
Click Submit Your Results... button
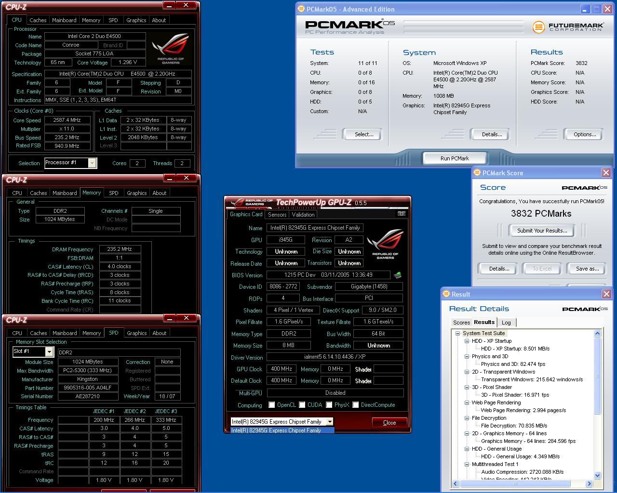tap(542, 231)
